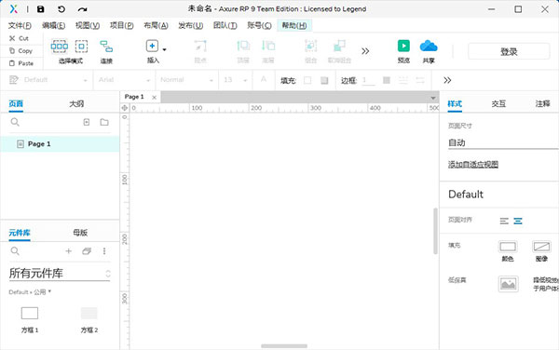Screen dimensions: 559x350
Task: Open the 项目(P) menu
Action: tap(121, 25)
